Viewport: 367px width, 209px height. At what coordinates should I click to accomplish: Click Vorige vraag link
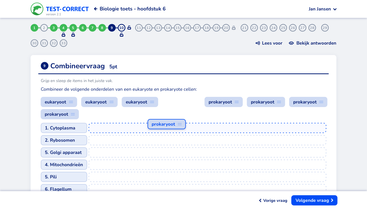click(273, 201)
